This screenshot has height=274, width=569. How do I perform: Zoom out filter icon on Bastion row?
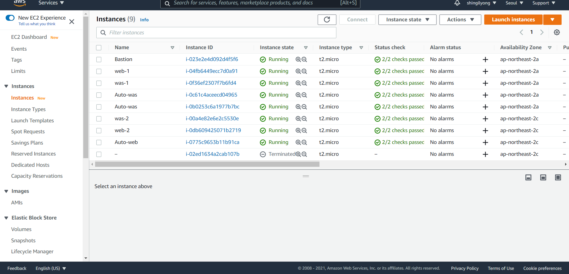(x=304, y=59)
